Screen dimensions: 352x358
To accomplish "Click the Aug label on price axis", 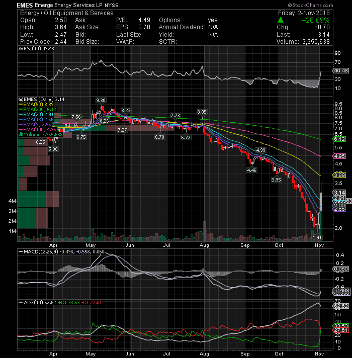I will (x=204, y=245).
